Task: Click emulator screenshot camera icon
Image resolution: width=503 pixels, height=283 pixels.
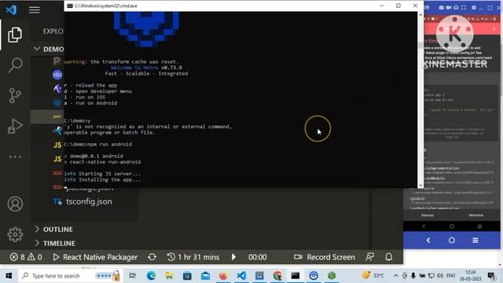Action: [x=442, y=7]
